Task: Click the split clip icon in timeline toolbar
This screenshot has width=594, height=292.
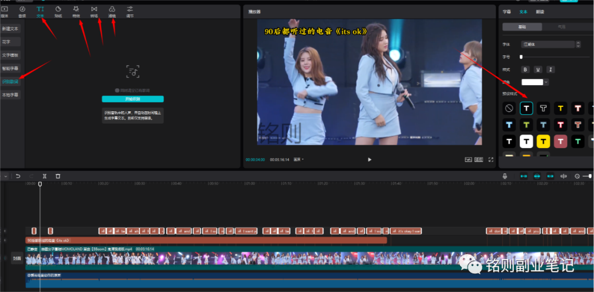Action: (x=45, y=176)
